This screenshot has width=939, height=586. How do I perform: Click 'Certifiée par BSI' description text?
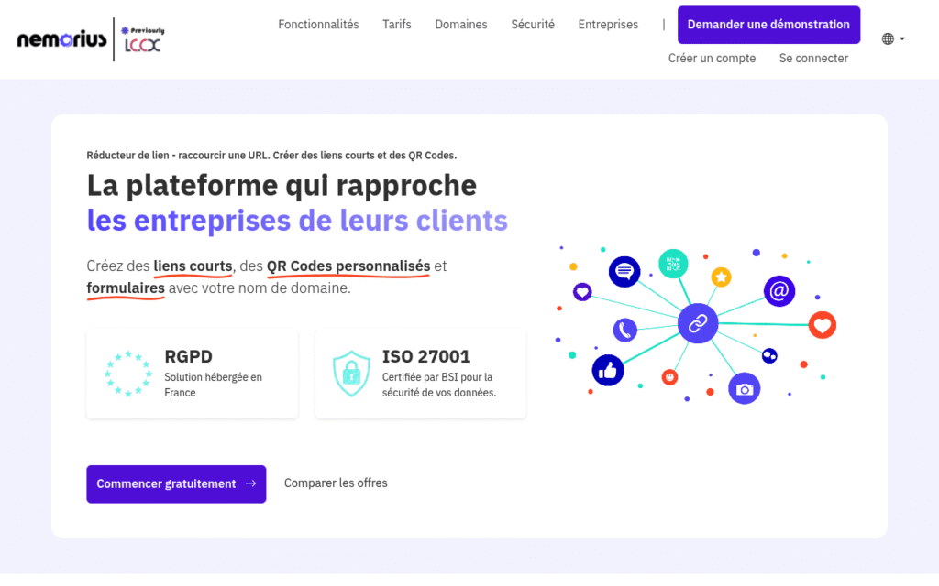click(x=439, y=385)
